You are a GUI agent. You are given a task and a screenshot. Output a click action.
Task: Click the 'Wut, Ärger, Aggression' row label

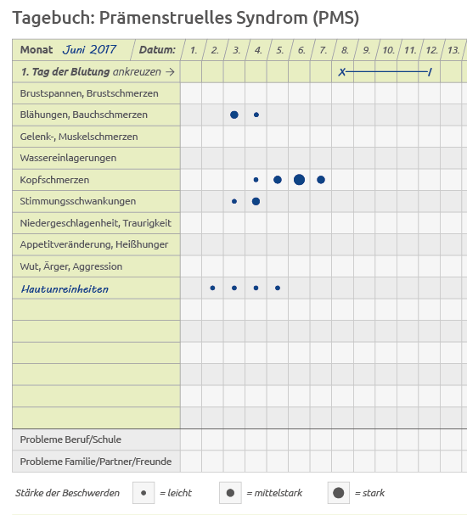(x=71, y=266)
